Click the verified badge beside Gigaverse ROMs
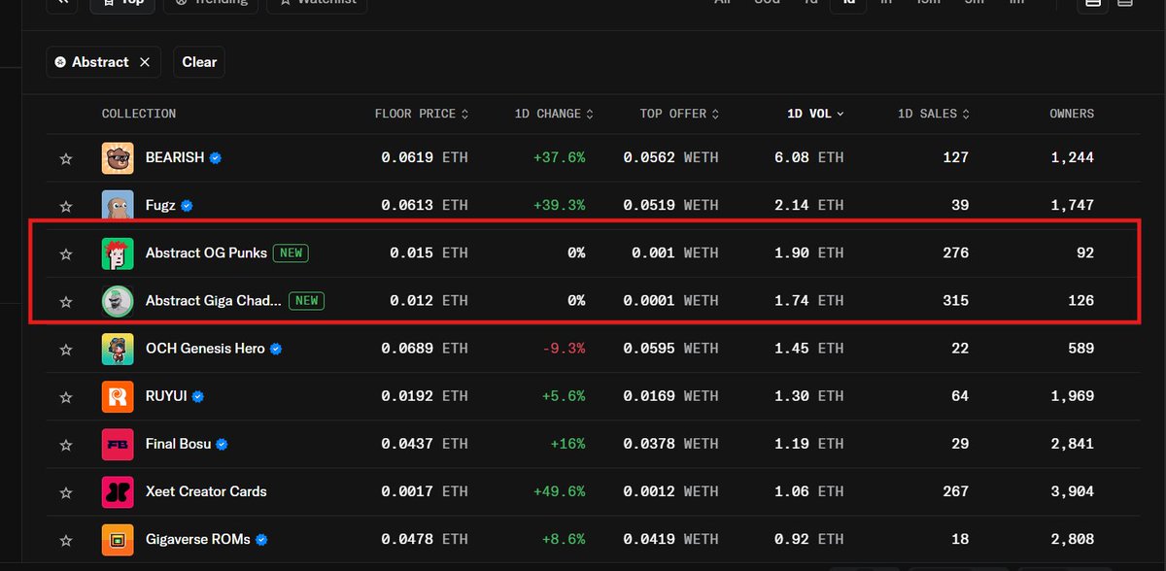The width and height of the screenshot is (1166, 571). coord(261,539)
